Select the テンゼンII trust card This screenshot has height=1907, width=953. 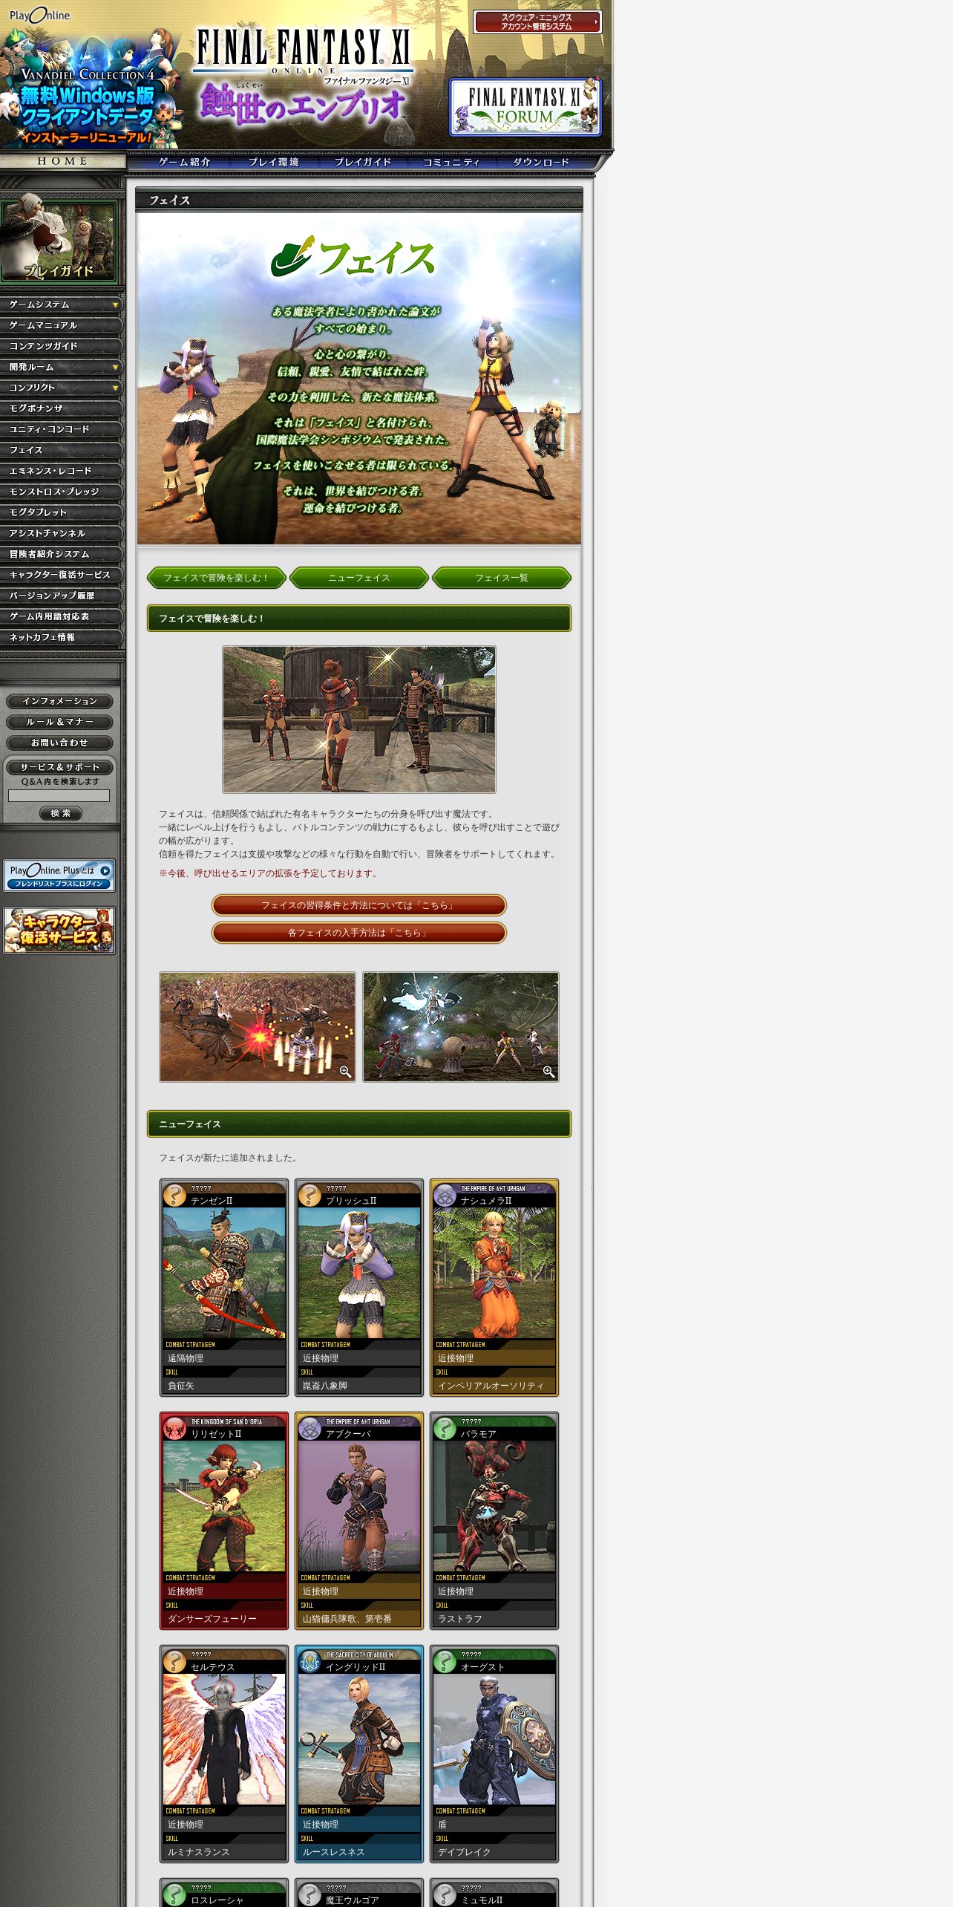click(x=224, y=1288)
